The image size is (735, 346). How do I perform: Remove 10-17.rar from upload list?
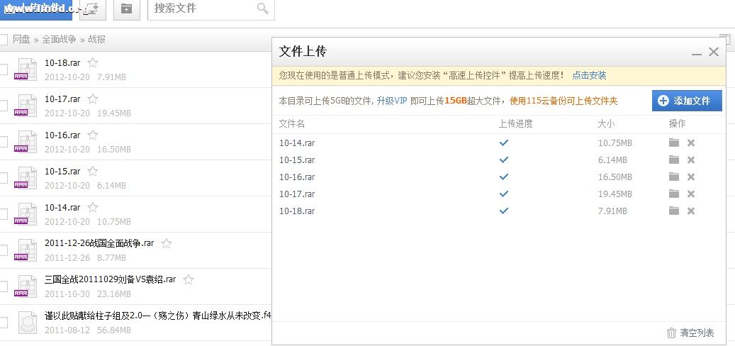691,194
